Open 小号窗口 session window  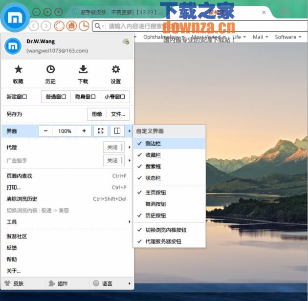tap(115, 97)
